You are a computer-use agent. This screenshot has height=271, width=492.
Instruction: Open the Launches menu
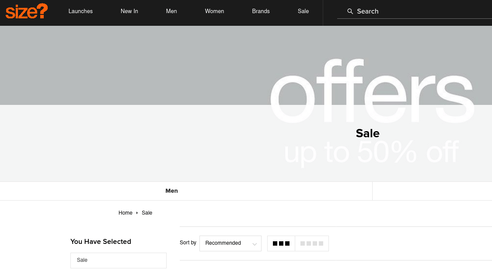(x=80, y=11)
